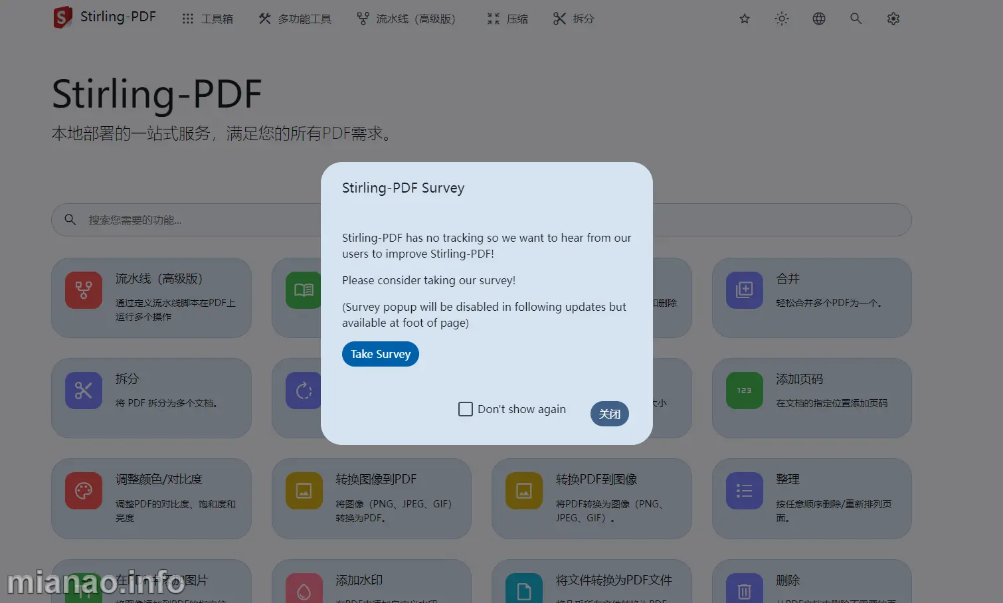Click the 整理 card list icon

745,491
